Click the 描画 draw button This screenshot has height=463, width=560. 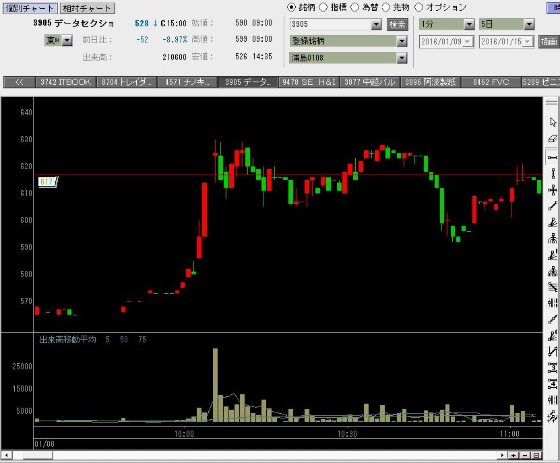[x=549, y=41]
